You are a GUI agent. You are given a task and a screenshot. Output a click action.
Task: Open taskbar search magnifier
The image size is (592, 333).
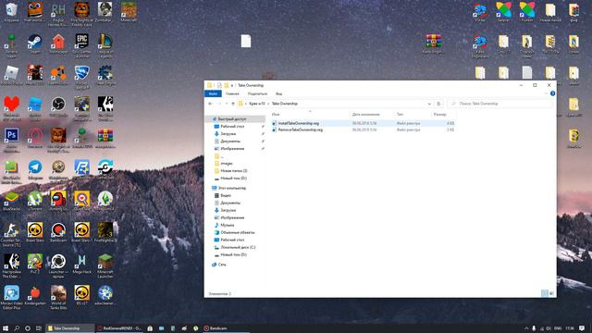coord(17,328)
